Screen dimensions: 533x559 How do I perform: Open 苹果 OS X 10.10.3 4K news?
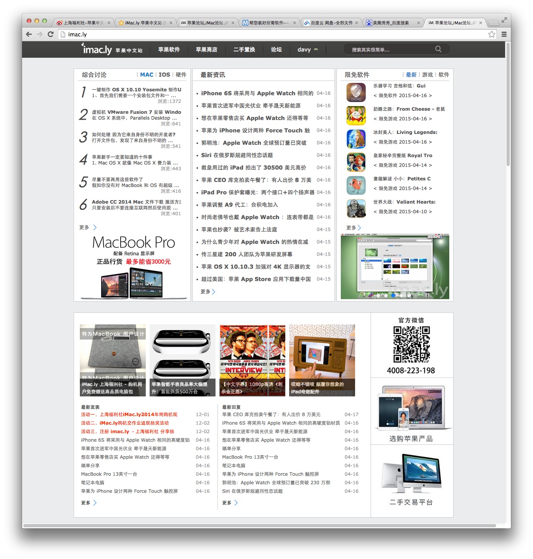[x=256, y=267]
